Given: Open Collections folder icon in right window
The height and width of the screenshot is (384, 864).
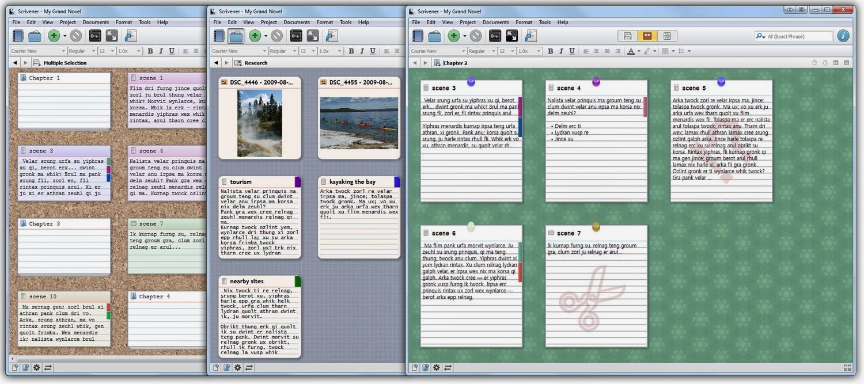Looking at the screenshot, I should 434,36.
